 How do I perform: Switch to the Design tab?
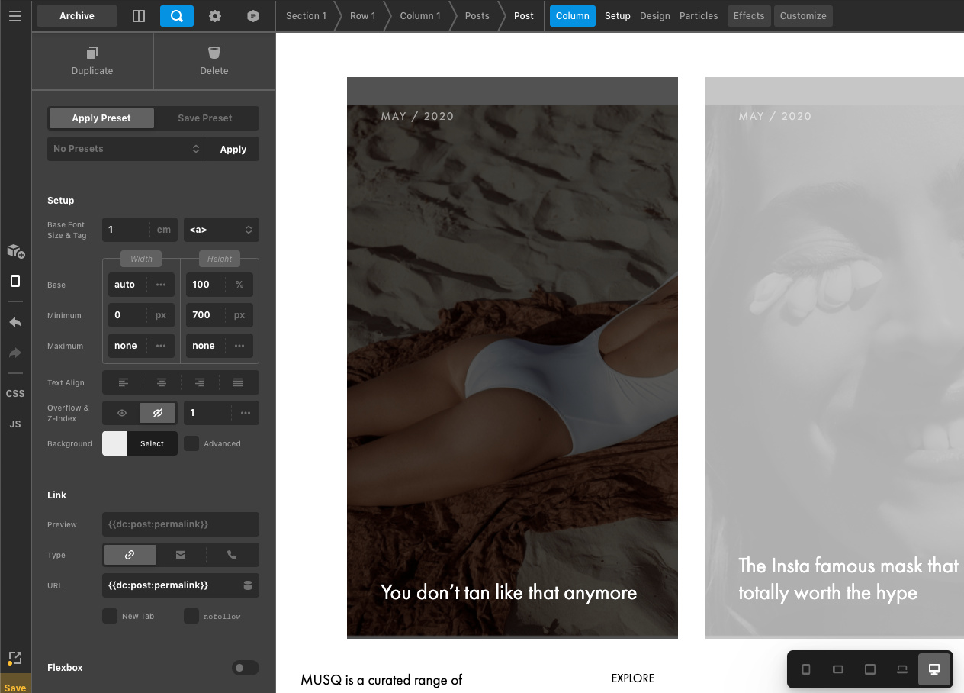tap(654, 16)
